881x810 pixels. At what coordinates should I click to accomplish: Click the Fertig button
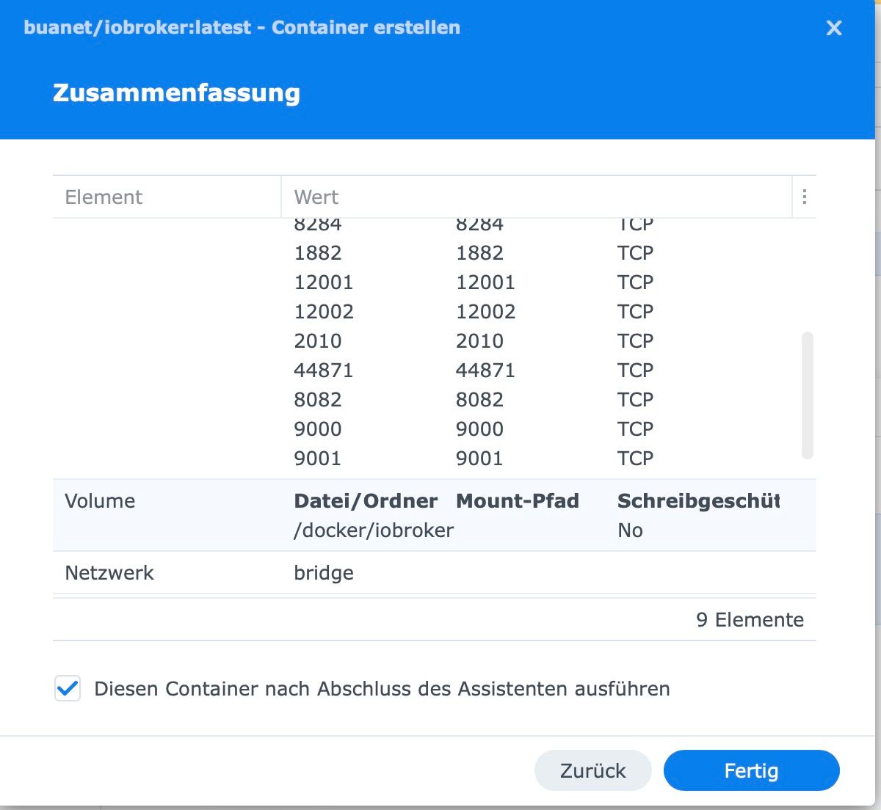(x=751, y=770)
